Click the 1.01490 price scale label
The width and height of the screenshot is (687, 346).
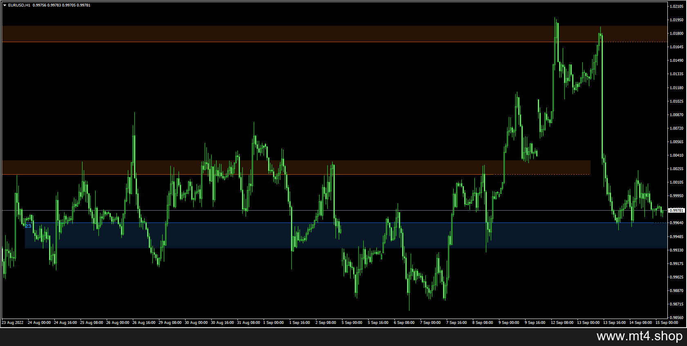[677, 61]
